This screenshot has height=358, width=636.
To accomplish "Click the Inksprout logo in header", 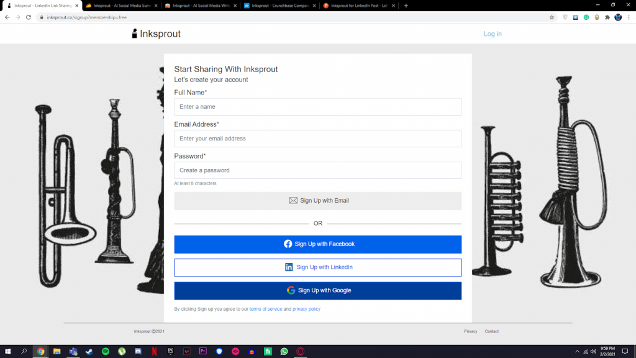I will pyautogui.click(x=156, y=34).
